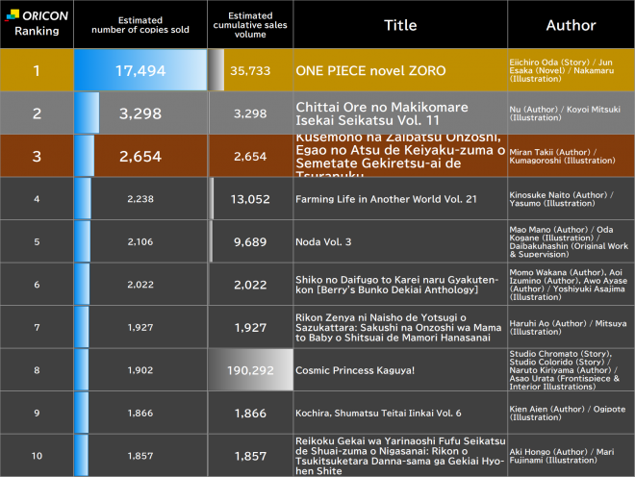Select title 'Cosmic Princess Kaguya!'
Viewport: 635px width, 477px height.
[355, 370]
